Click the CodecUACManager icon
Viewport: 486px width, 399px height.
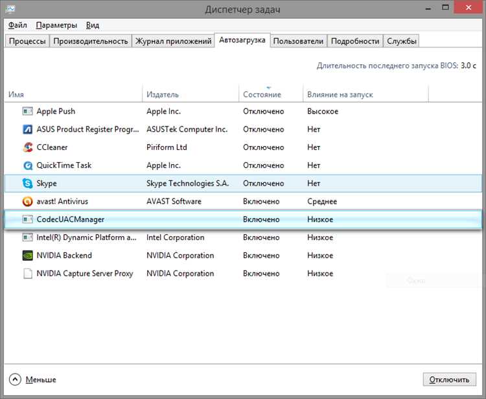[x=28, y=219]
